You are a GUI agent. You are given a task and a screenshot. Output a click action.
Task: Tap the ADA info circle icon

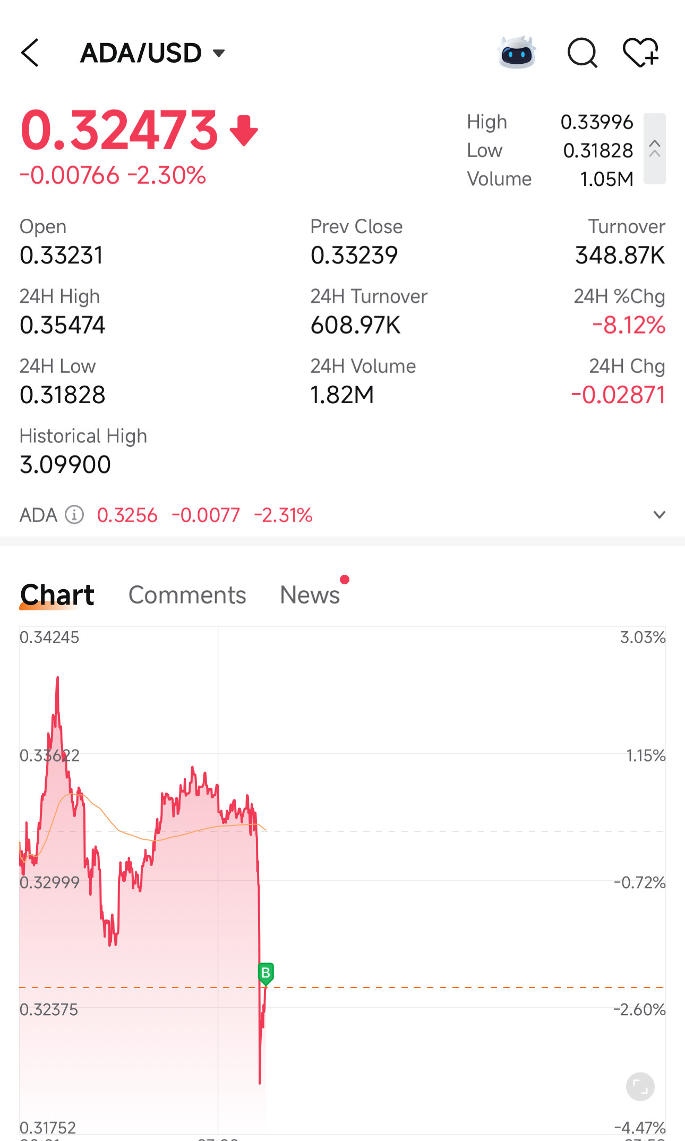coord(74,515)
